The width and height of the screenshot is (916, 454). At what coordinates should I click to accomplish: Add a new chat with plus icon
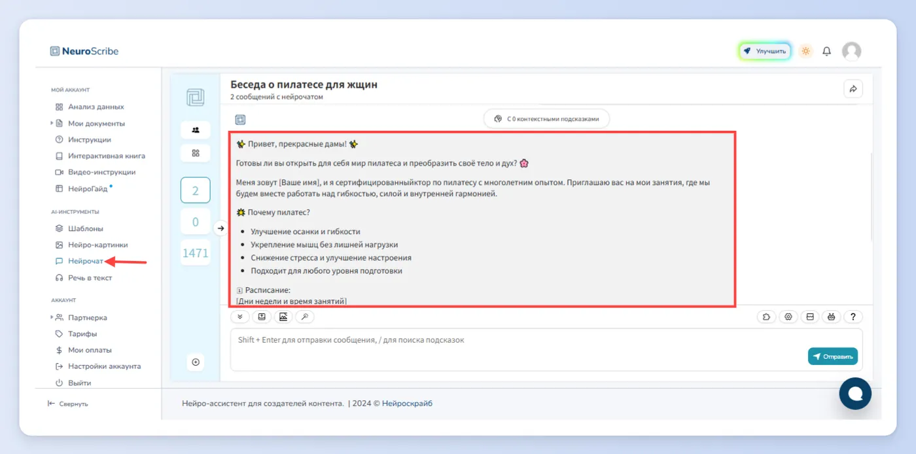pyautogui.click(x=196, y=362)
